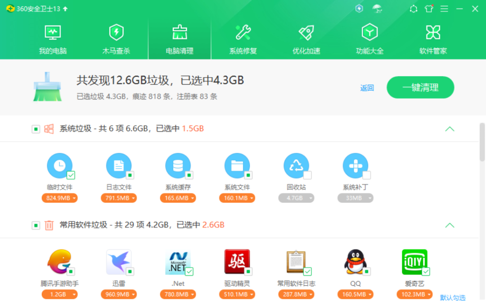
Task: Uncheck the 常用软件日志 checkbox
Action: tap(307, 271)
